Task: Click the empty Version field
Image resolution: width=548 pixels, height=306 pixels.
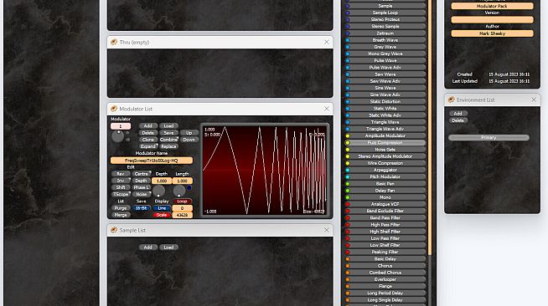Action: coord(492,20)
